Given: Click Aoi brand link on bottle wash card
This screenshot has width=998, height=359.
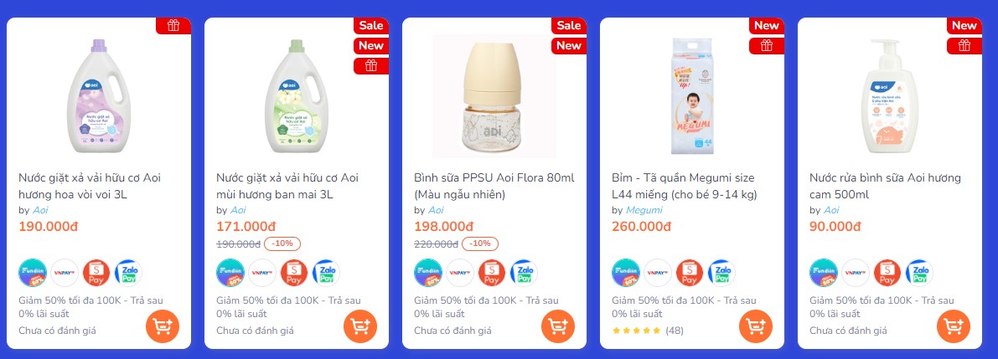Looking at the screenshot, I should pyautogui.click(x=831, y=210).
